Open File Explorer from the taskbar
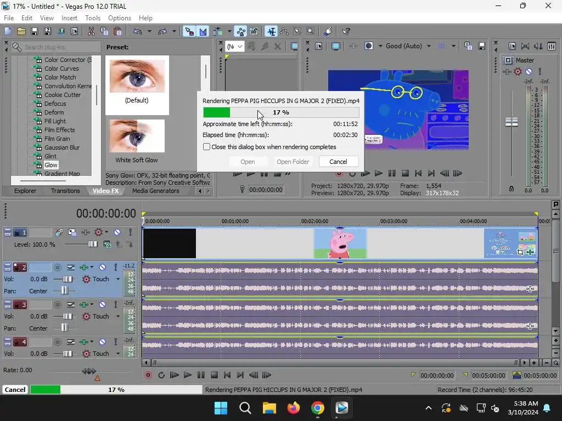 click(x=269, y=408)
